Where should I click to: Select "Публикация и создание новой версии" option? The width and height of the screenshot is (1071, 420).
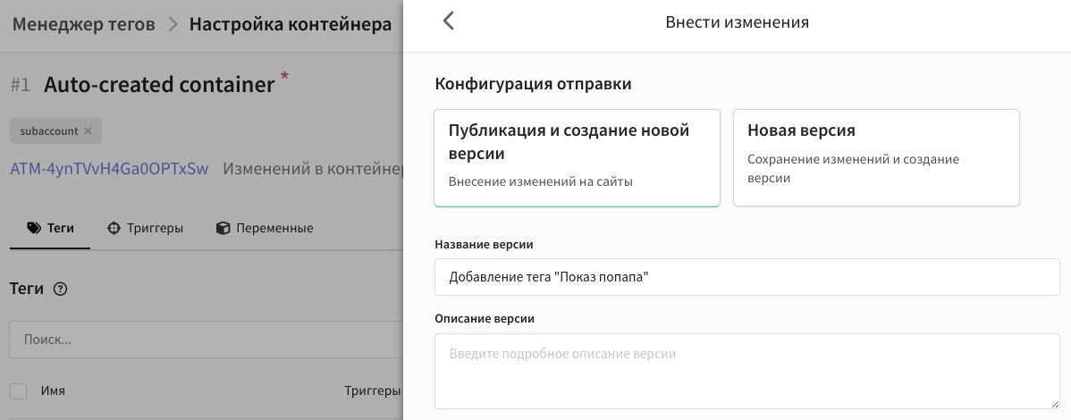click(578, 158)
